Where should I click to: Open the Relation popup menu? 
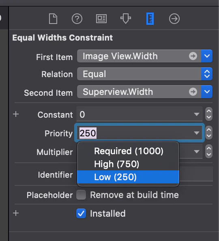click(207, 74)
